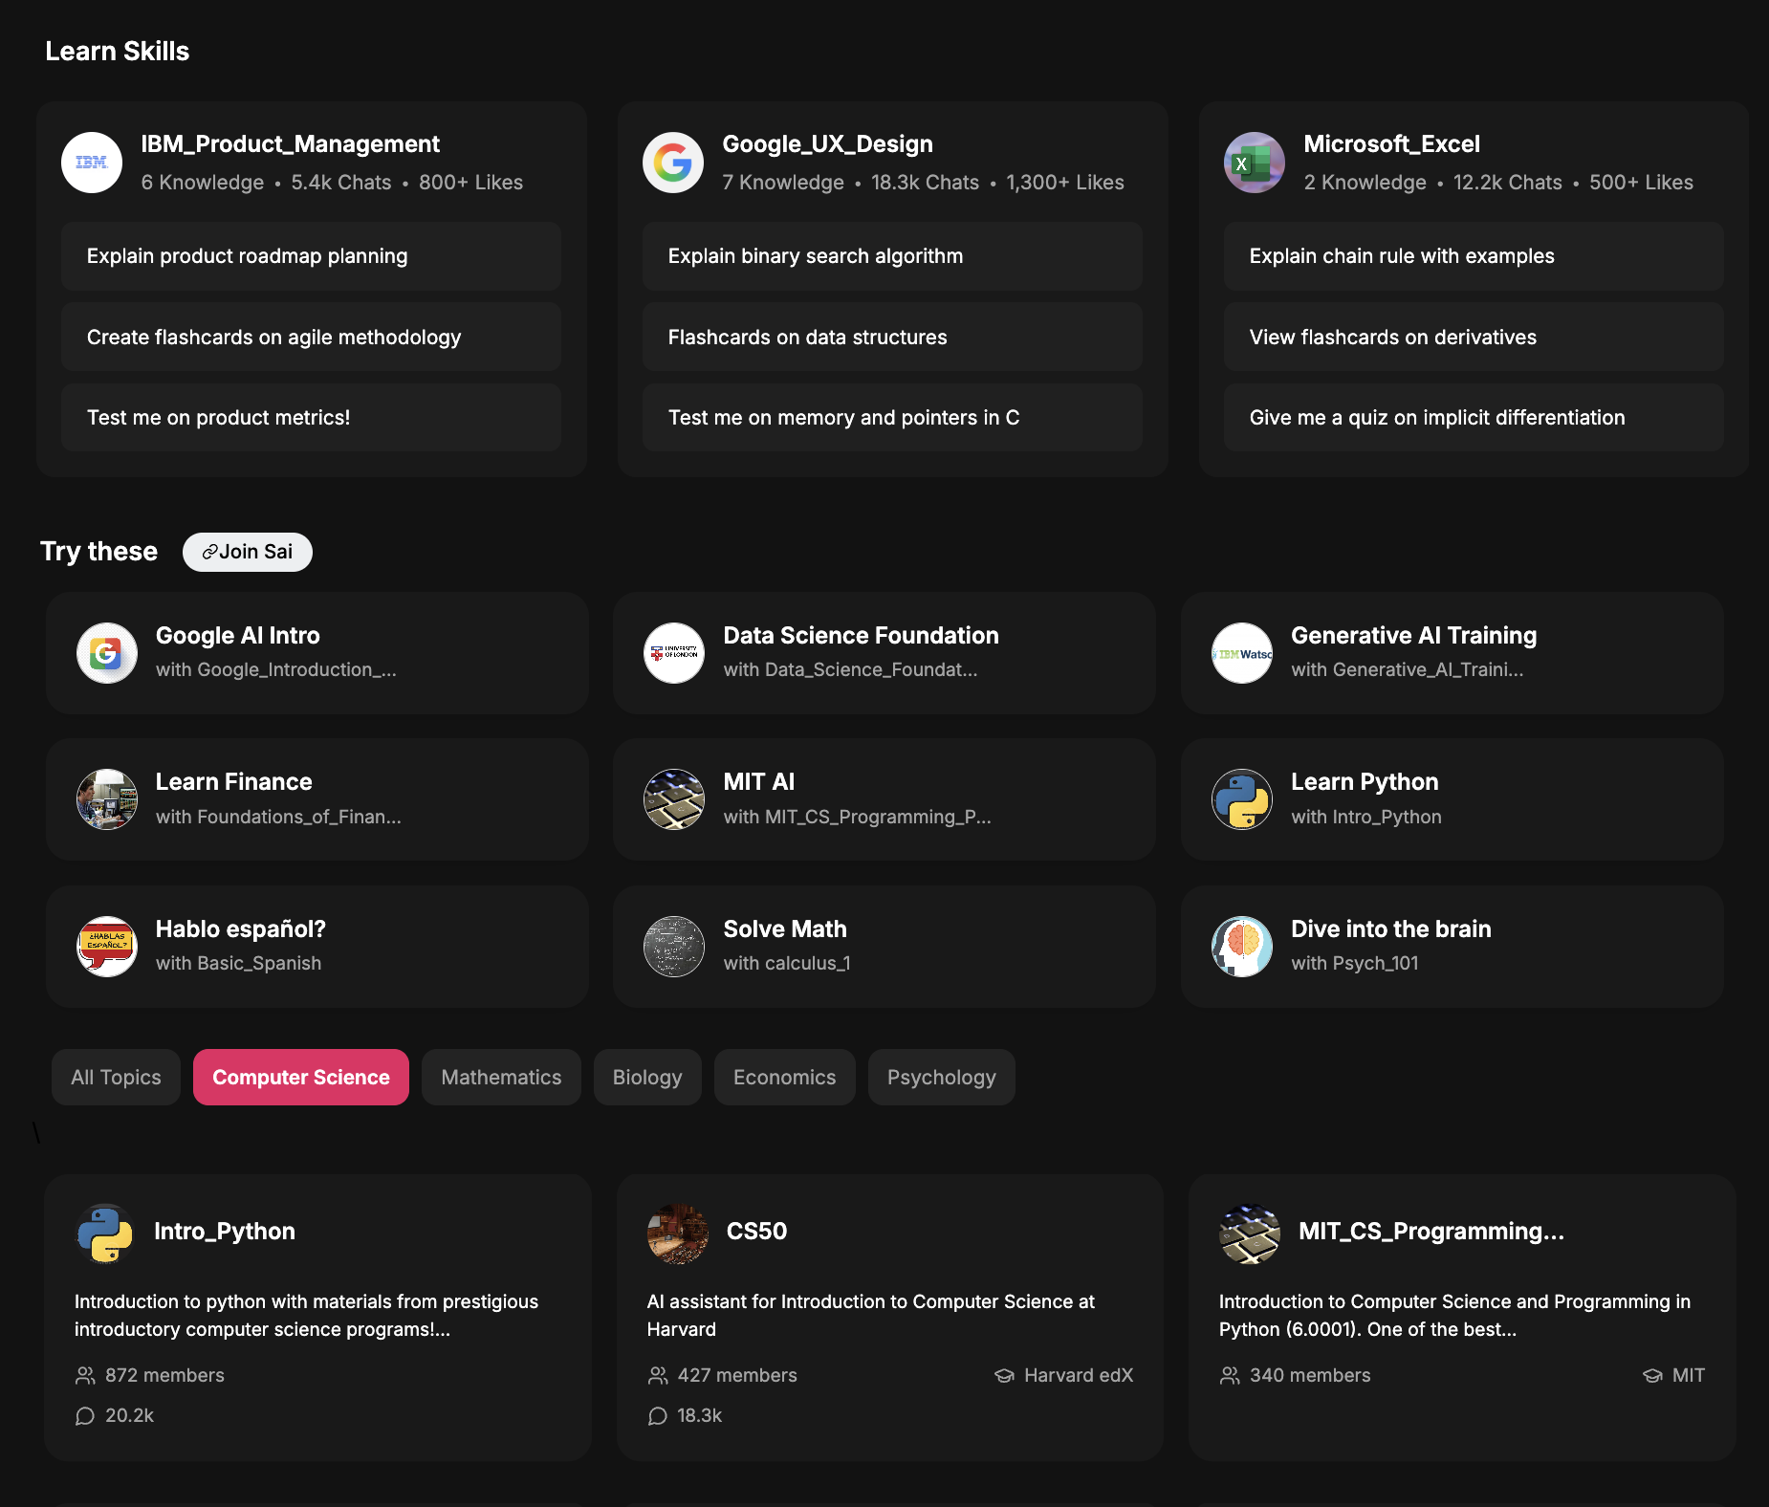Screen dimensions: 1769x1507
Task: Click the brain icon beside Dive into the brain
Action: 1241,946
